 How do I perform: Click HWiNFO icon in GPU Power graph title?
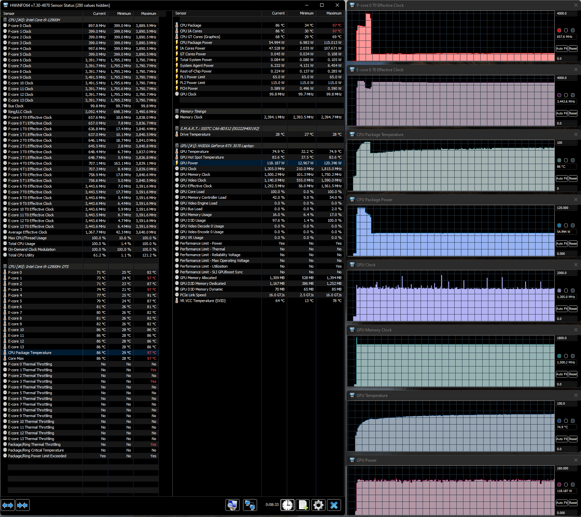(x=352, y=460)
